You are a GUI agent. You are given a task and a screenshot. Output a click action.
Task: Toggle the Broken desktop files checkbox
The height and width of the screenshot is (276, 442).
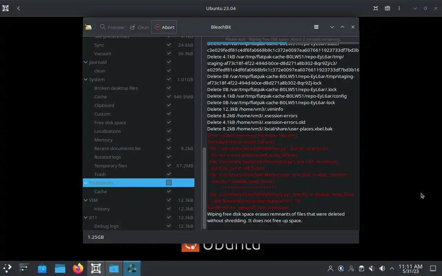click(169, 88)
